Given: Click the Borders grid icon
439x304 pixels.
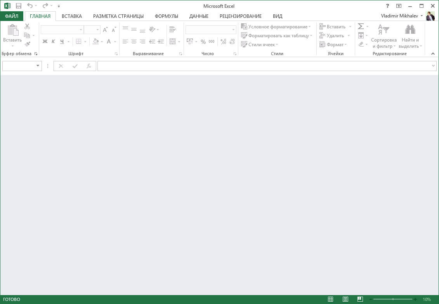Looking at the screenshot, I should tap(78, 42).
